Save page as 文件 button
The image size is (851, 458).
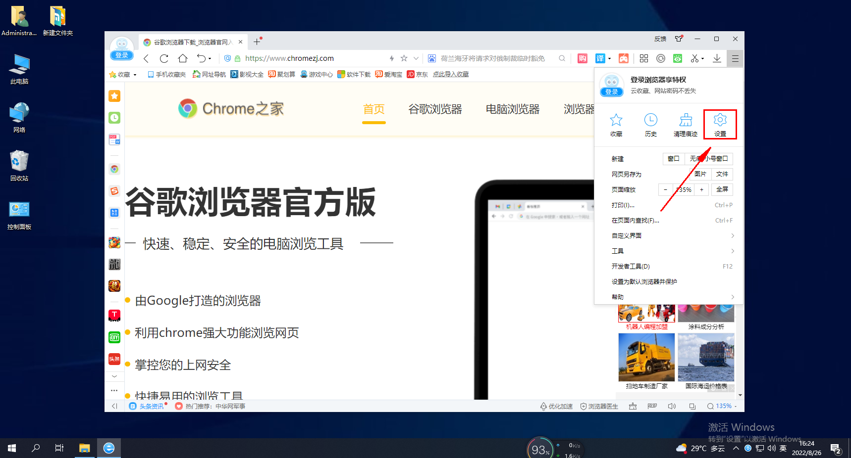pyautogui.click(x=722, y=174)
